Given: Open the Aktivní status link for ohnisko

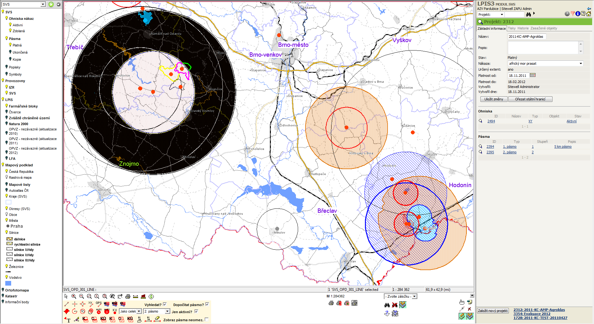Looking at the screenshot, I should pos(571,121).
